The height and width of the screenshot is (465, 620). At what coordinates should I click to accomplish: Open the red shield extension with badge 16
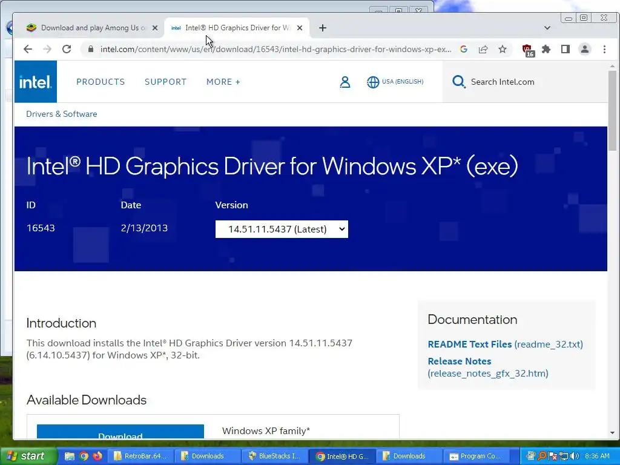(528, 50)
